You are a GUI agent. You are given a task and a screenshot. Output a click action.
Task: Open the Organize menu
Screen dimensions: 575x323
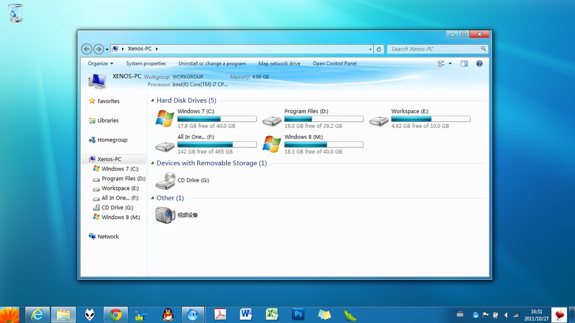click(100, 64)
